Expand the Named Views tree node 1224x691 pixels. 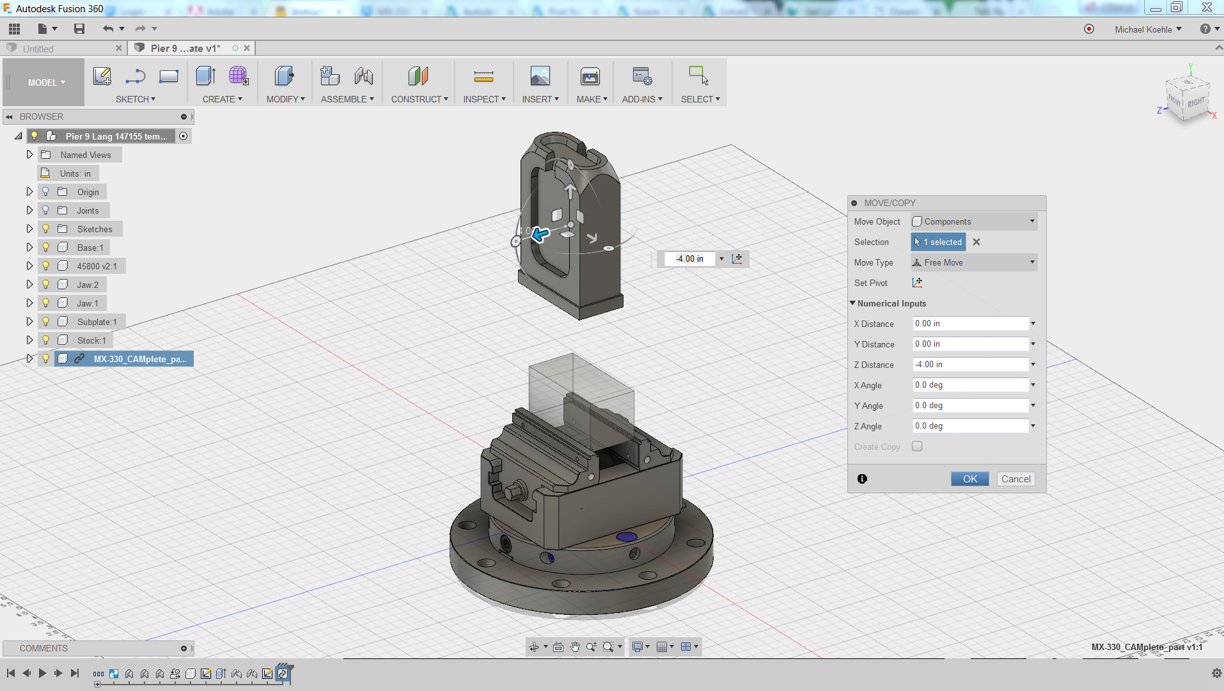(x=29, y=155)
